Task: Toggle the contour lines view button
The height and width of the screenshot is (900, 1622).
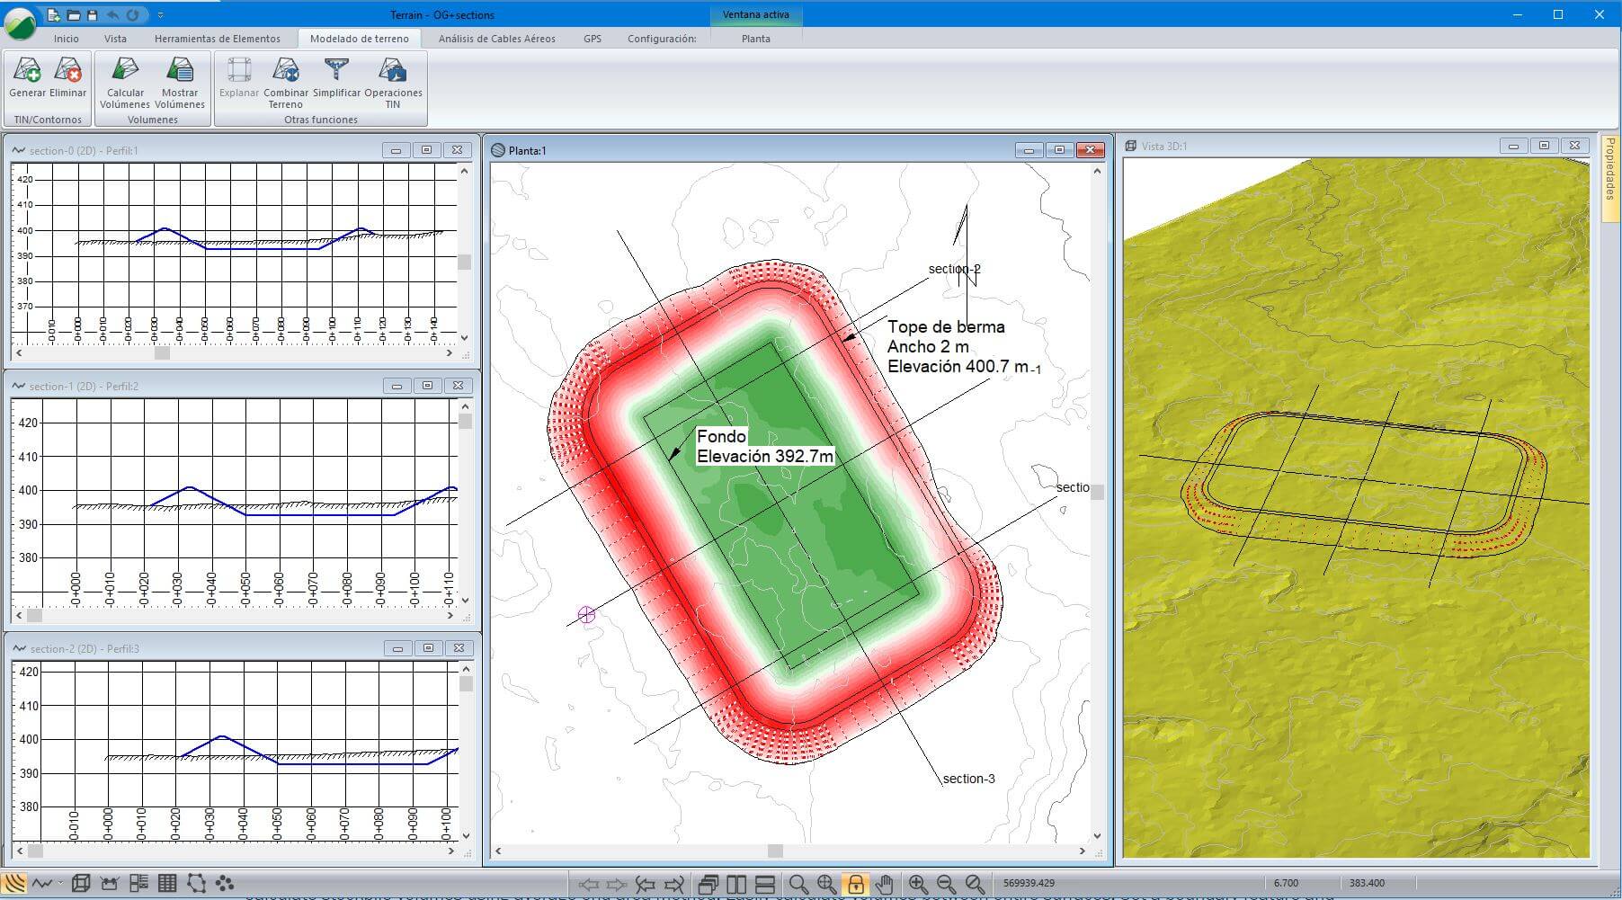Action: (x=14, y=884)
